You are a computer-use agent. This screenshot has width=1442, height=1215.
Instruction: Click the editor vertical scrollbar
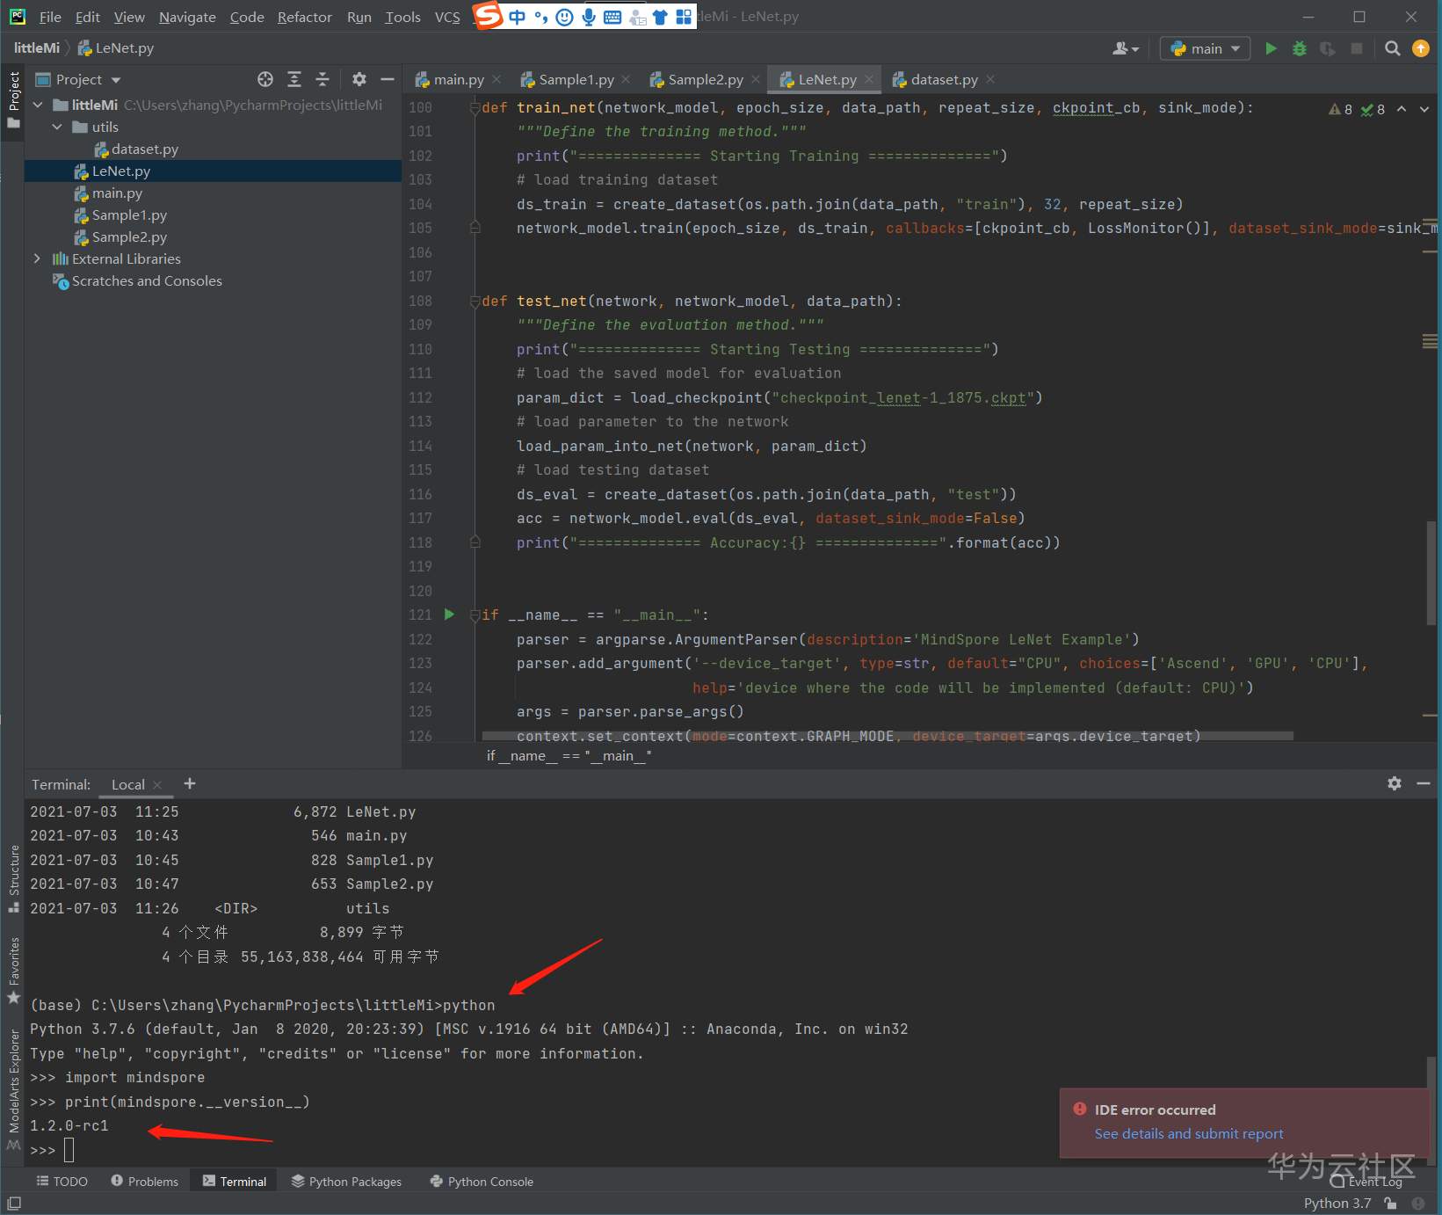click(1430, 571)
